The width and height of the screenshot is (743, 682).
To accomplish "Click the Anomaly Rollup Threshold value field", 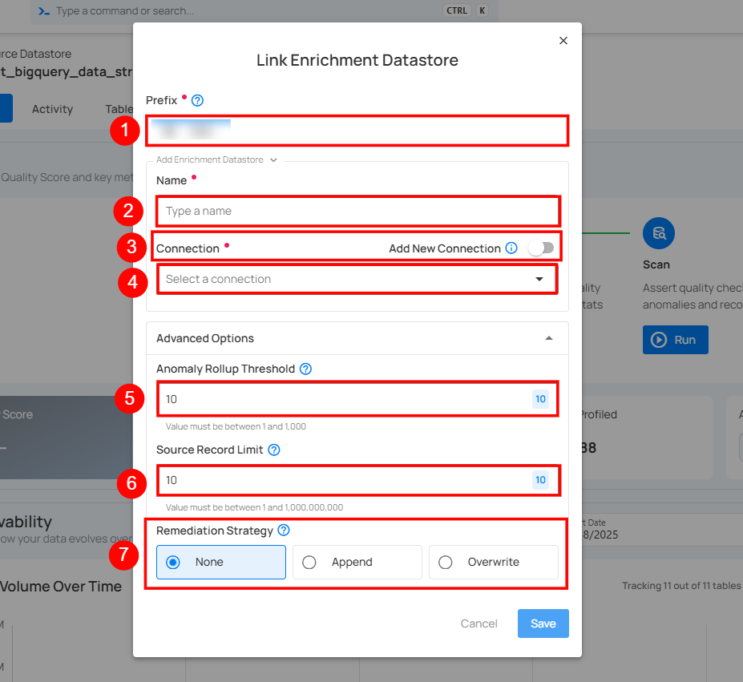I will pos(345,399).
